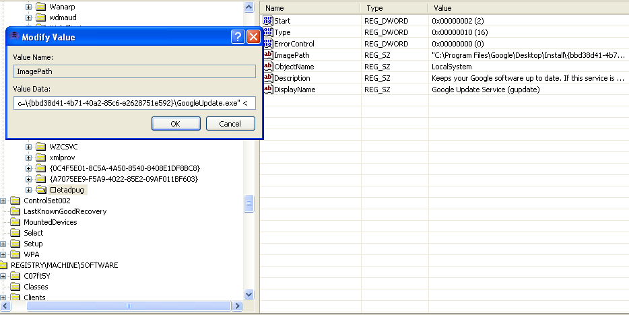This screenshot has height=315, width=629.
Task: Click the tree pane vertical scrollbar thumb
Action: pyautogui.click(x=249, y=203)
